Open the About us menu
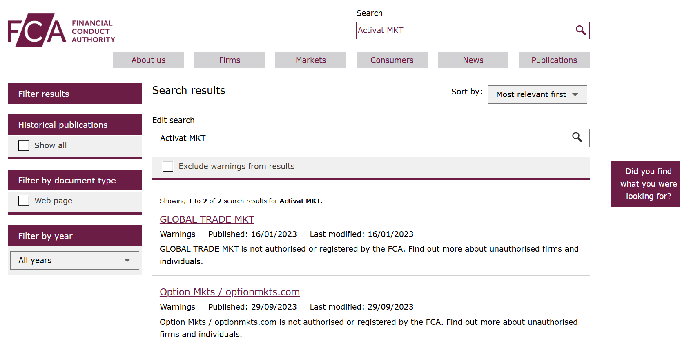Viewport: 680px width, 355px height. point(148,60)
